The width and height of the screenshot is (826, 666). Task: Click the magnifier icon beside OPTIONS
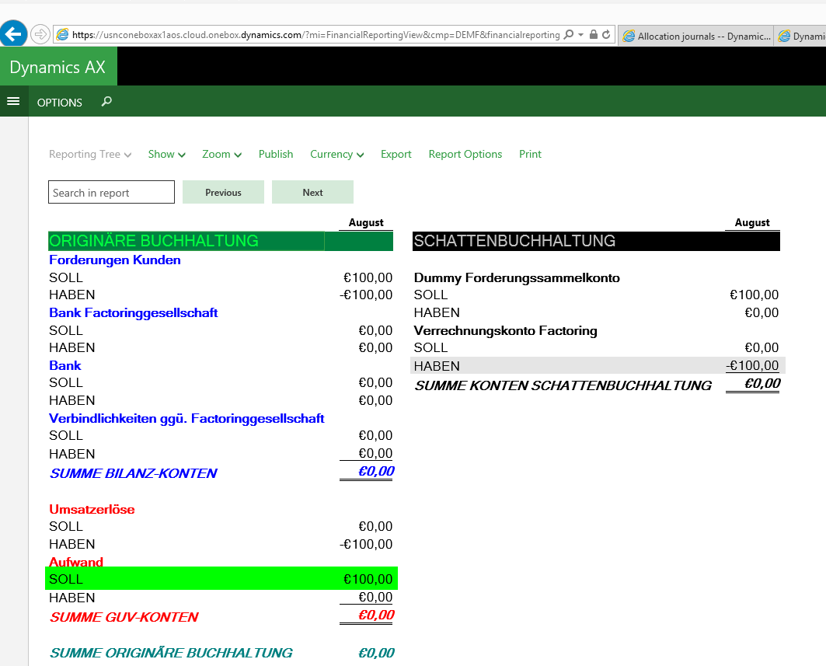[107, 102]
